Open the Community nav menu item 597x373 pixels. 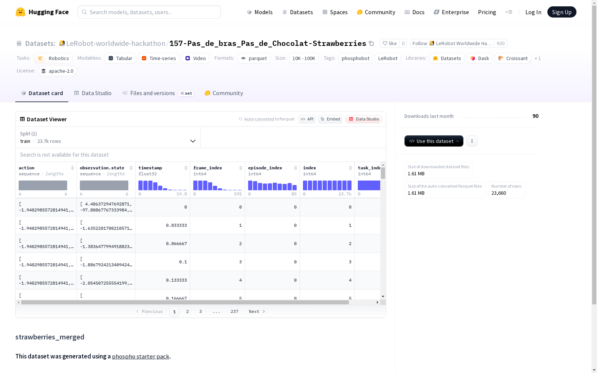(376, 12)
